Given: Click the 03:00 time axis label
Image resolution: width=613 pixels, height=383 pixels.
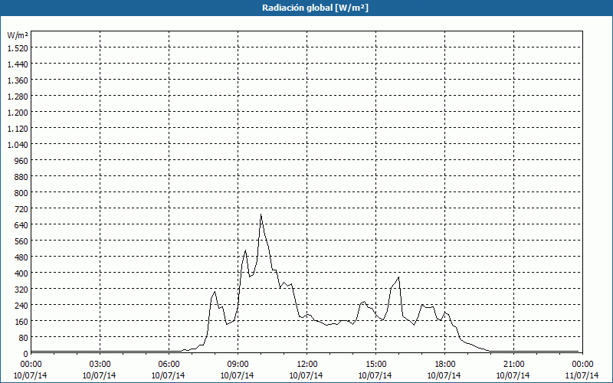Looking at the screenshot, I should click(100, 365).
